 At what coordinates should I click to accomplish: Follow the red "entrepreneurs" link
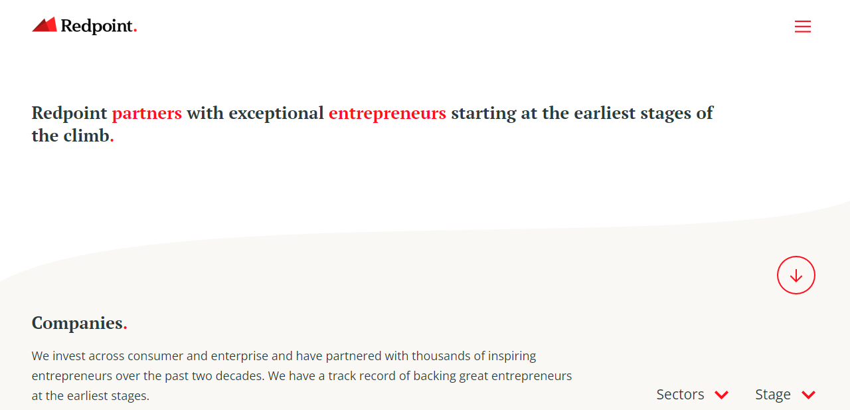387,113
